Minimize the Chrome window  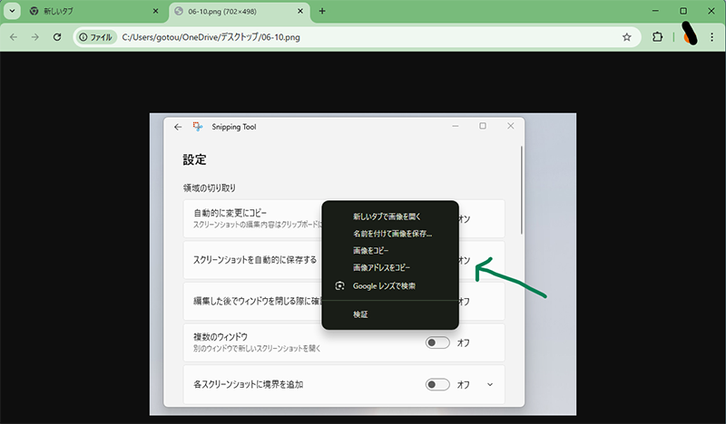pyautogui.click(x=655, y=11)
